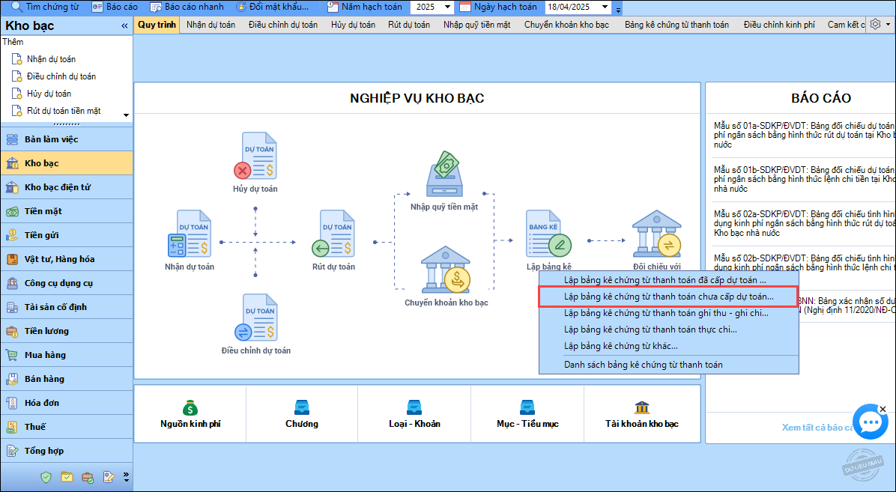The width and height of the screenshot is (896, 492).
Task: Open Vật tư, Hàng hóa module
Action: (x=66, y=259)
